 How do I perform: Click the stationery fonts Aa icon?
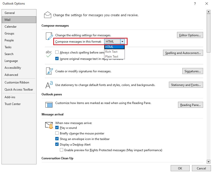coord(49,85)
